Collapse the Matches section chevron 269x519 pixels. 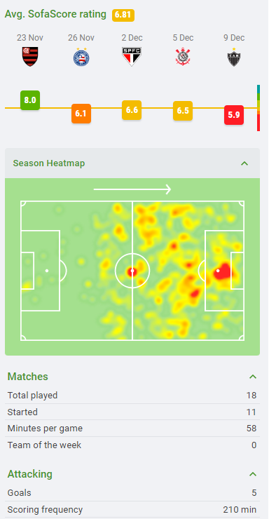[253, 377]
